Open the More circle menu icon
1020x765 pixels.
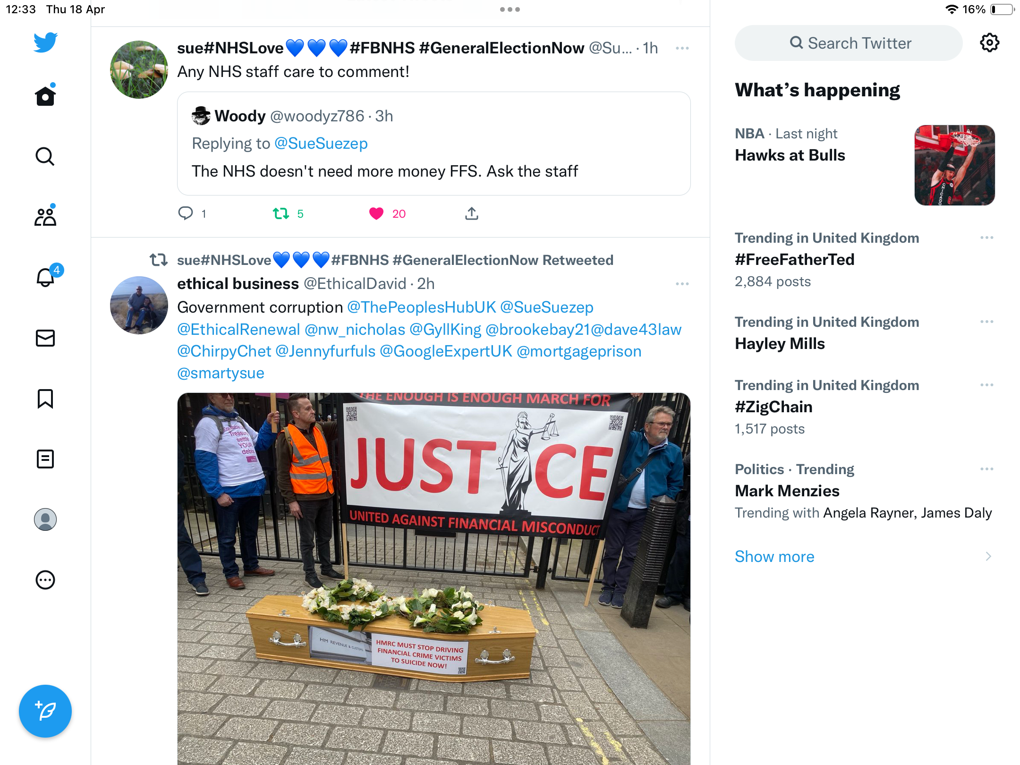45,580
